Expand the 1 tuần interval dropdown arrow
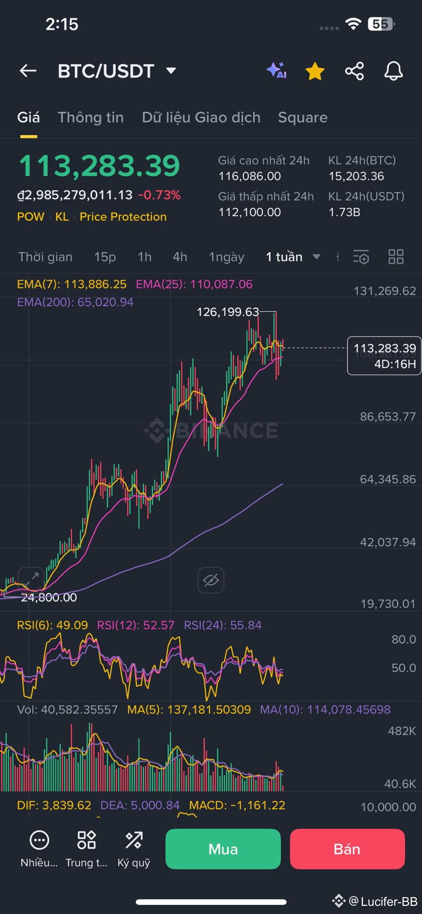Viewport: 422px width, 914px height. point(316,257)
